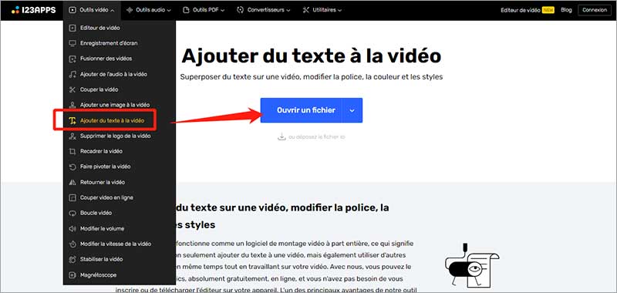
Task: Collapse the Outils vidéo dropdown menu
Action: point(91,10)
